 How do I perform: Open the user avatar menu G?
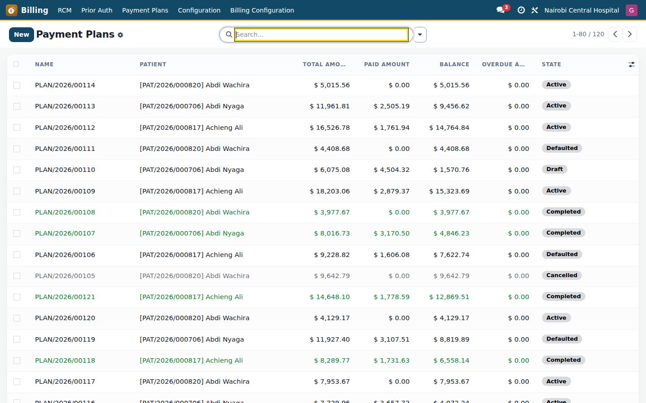coord(632,10)
